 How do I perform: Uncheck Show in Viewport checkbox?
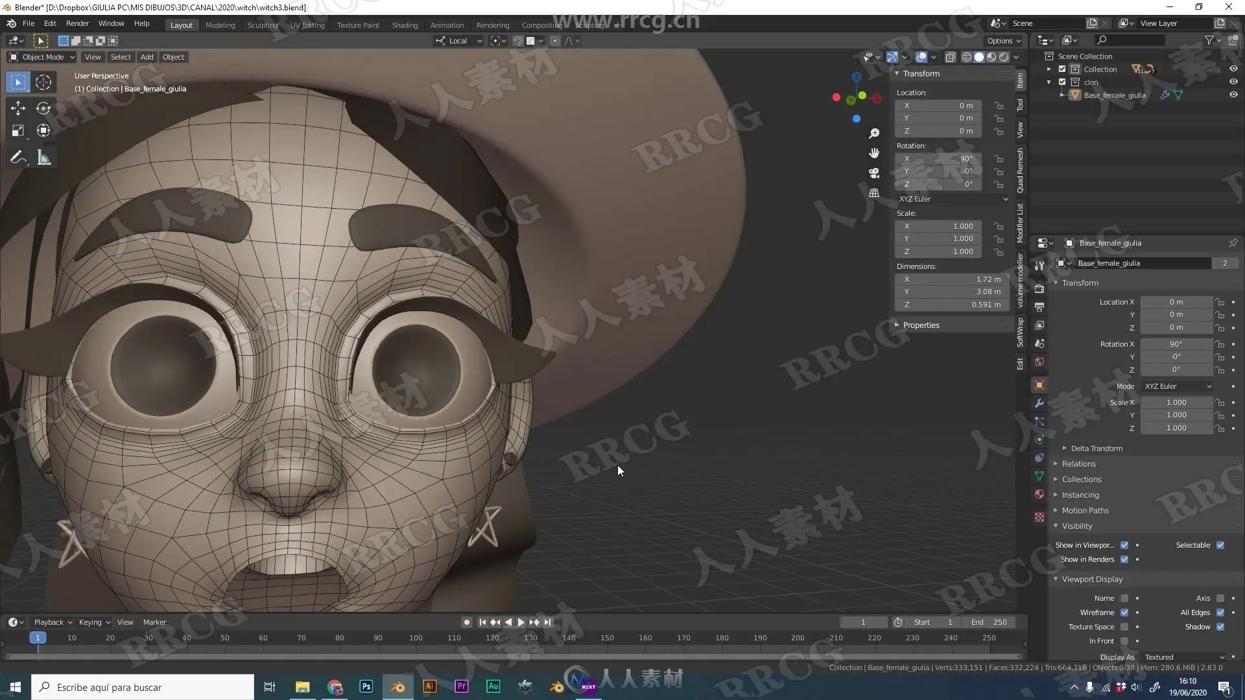(1124, 545)
